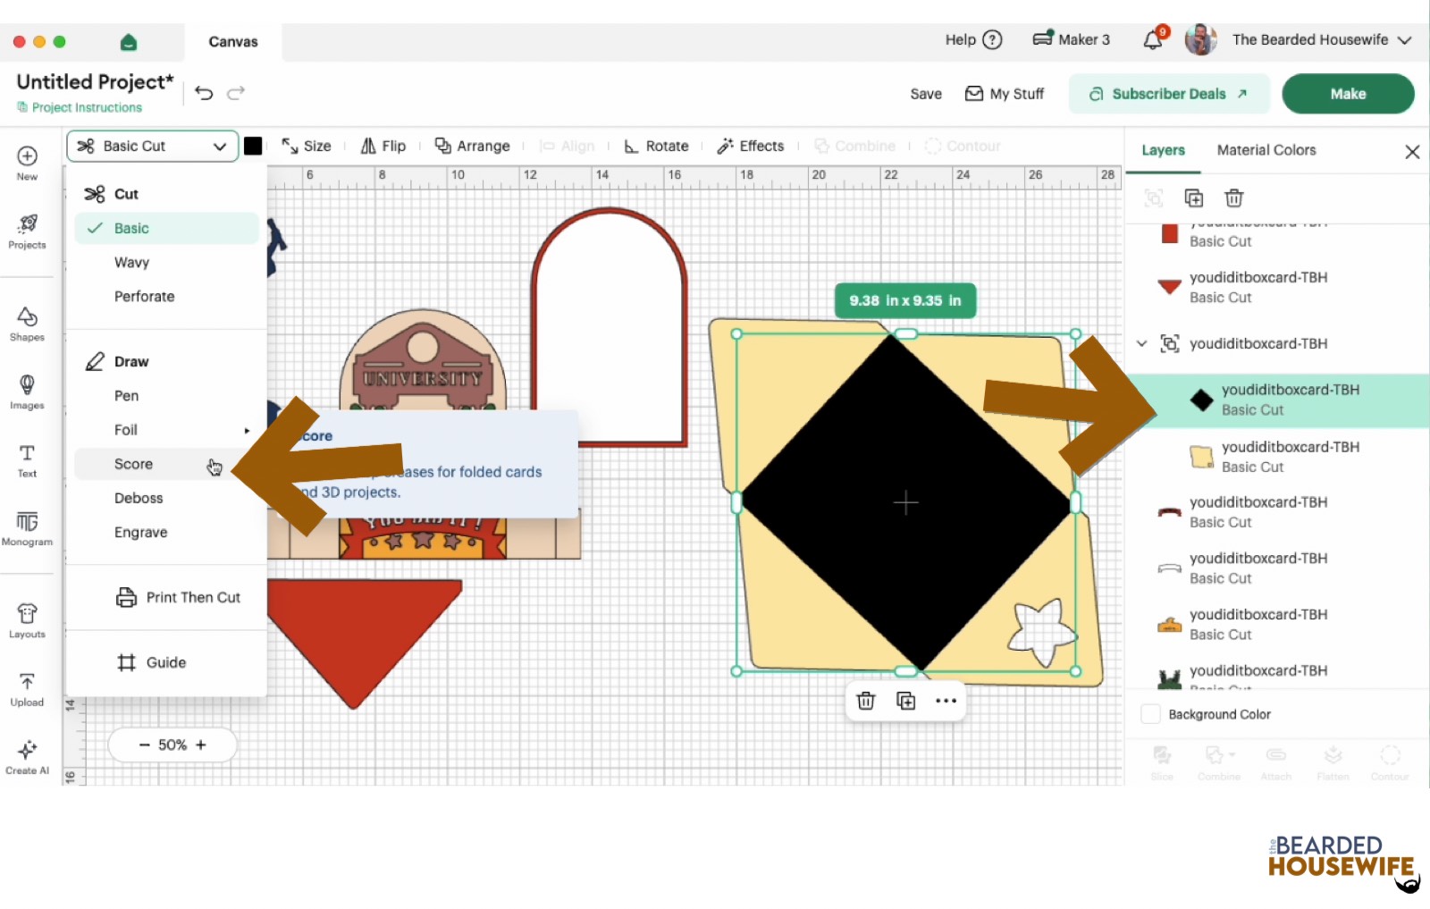Open the Images library

click(27, 391)
